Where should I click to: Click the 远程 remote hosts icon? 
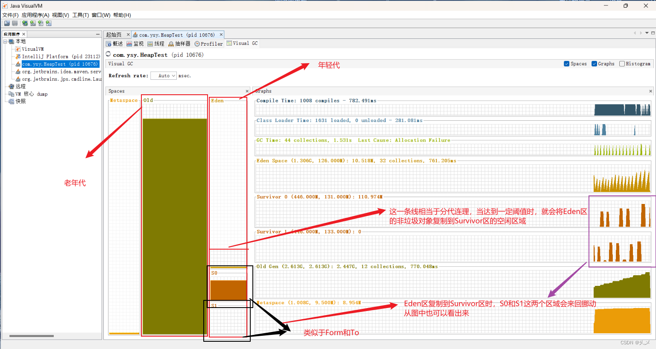coord(12,86)
